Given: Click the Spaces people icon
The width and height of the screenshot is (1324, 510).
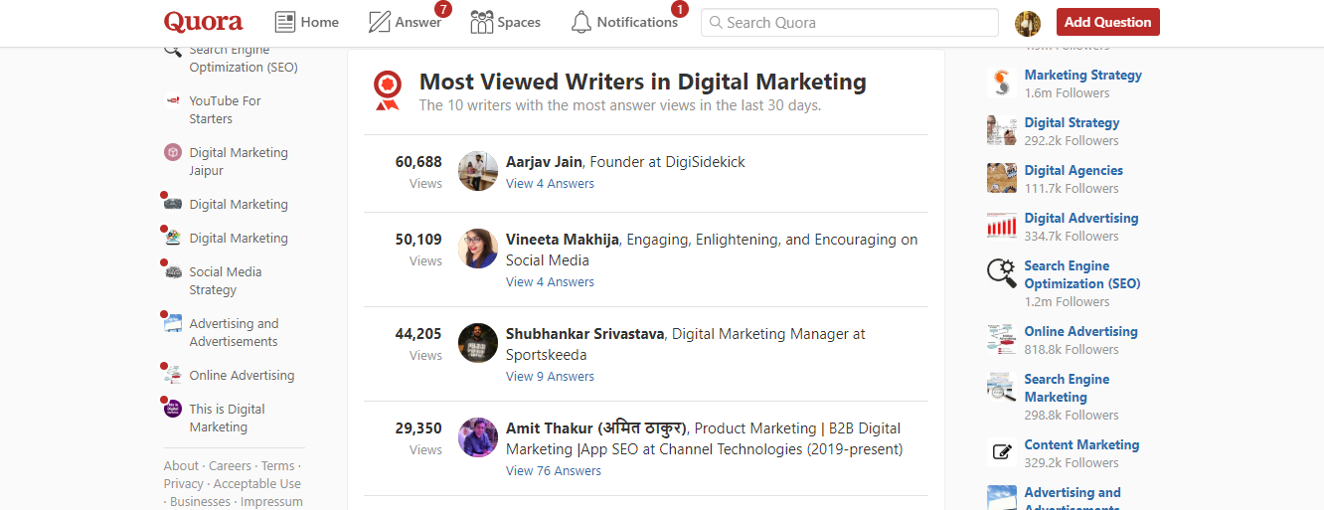Looking at the screenshot, I should click(x=482, y=22).
